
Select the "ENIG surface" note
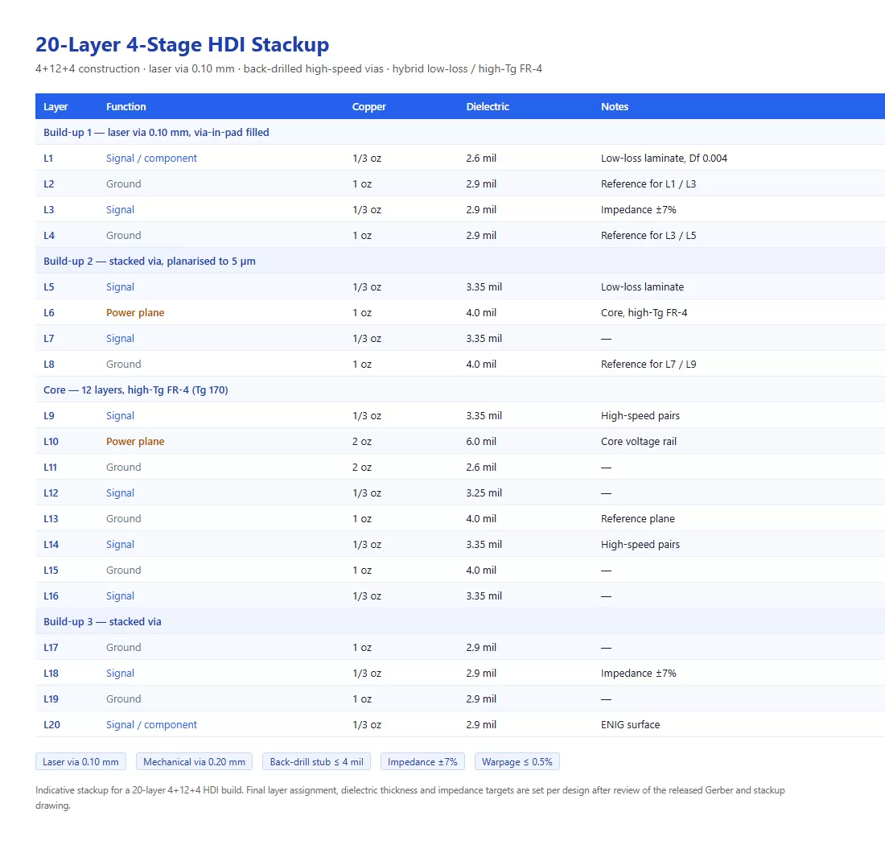[x=631, y=725]
